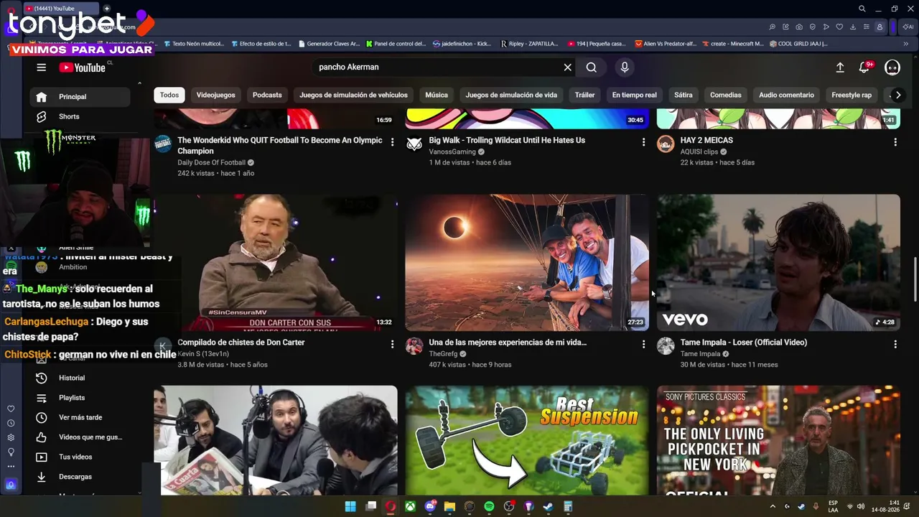Open the Ripley ZAPATILLA bookmark
The height and width of the screenshot is (517, 919).
click(529, 44)
